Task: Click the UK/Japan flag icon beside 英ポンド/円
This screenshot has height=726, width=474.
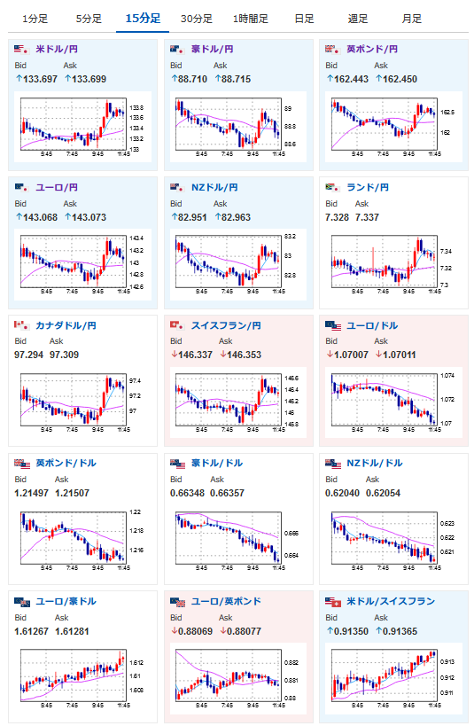Action: [x=332, y=49]
